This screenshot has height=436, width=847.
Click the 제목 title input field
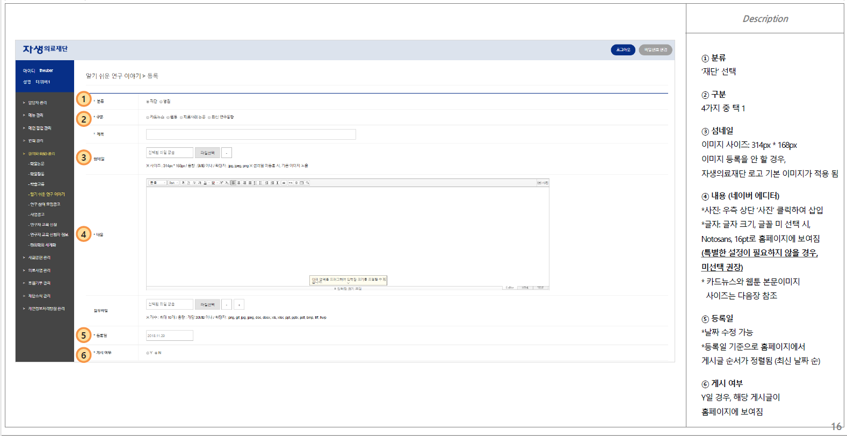click(x=251, y=134)
